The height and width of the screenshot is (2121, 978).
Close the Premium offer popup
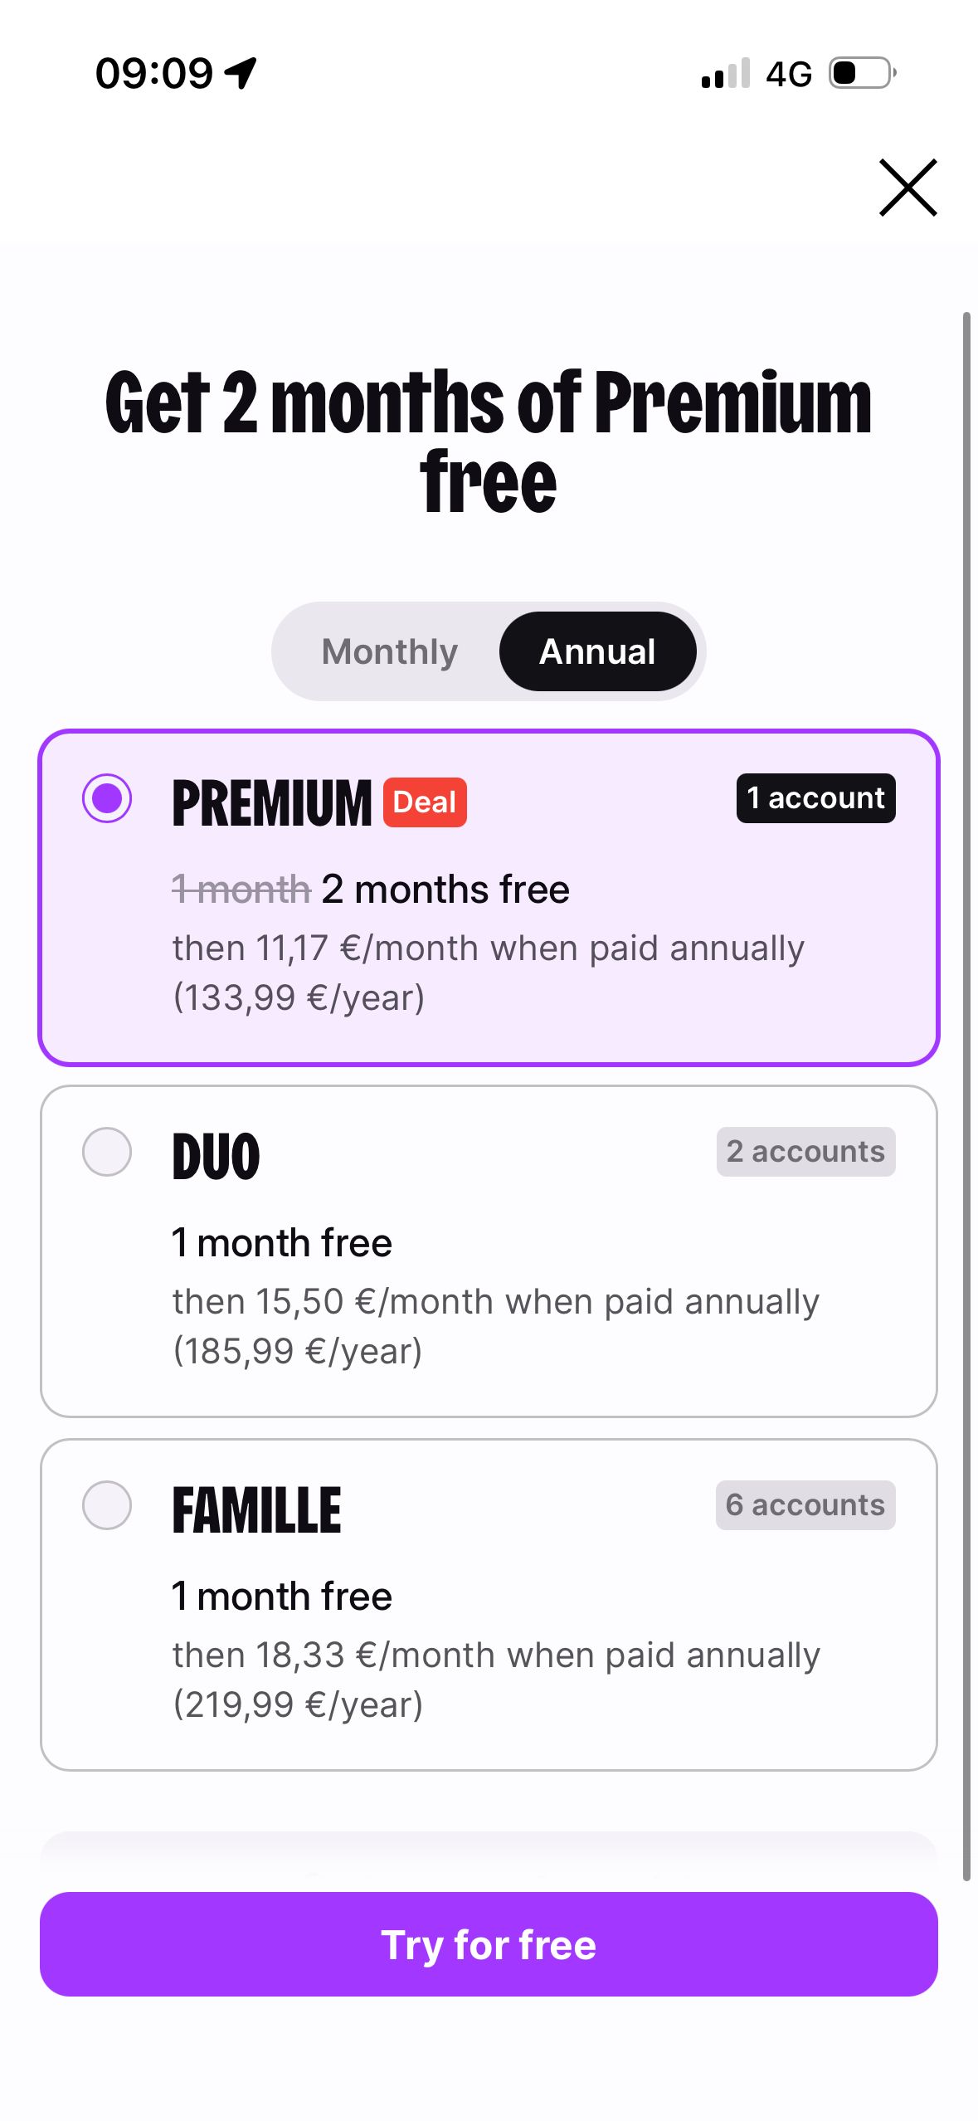coord(908,188)
